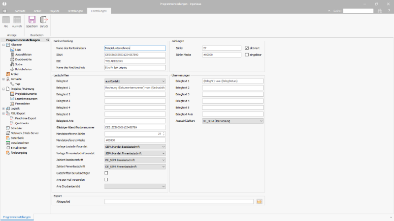Switch to the Bestellungen tab
Viewport: 394px width, 221px height.
pos(75,11)
